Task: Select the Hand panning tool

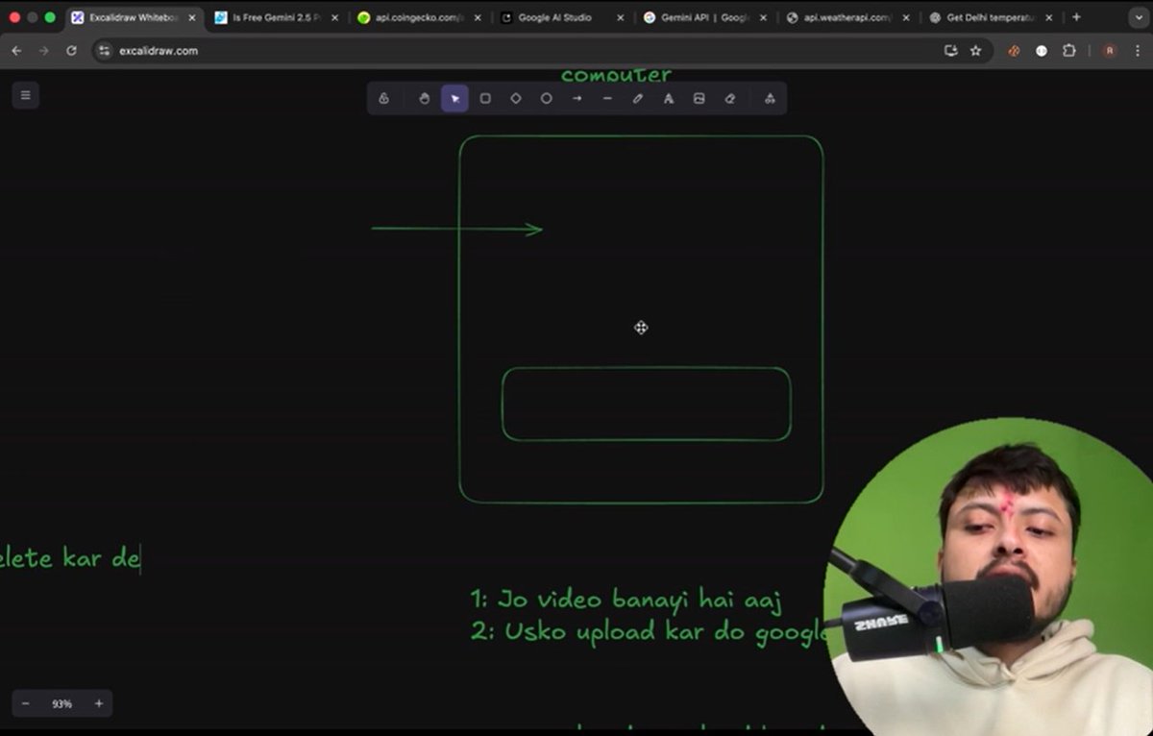Action: click(425, 98)
